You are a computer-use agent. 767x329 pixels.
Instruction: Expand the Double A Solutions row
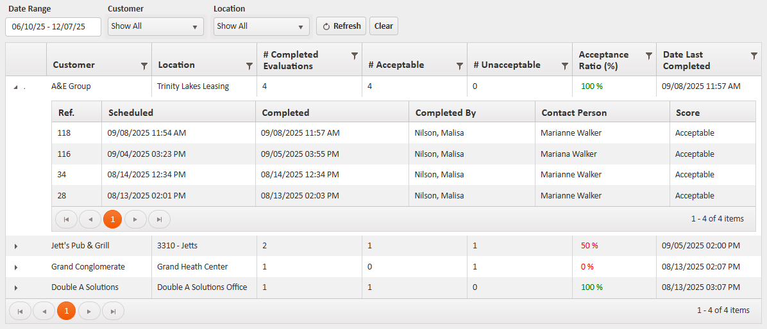click(x=16, y=288)
